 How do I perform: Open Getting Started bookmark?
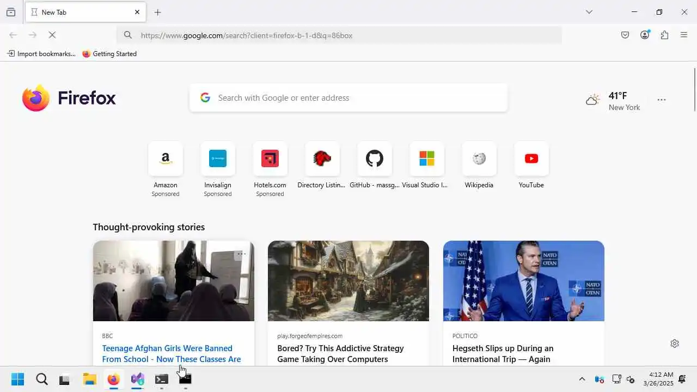pos(109,54)
